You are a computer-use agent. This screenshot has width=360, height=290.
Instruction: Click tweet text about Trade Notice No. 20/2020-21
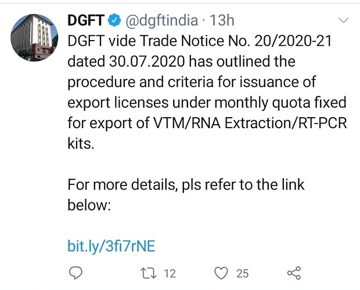[200, 41]
